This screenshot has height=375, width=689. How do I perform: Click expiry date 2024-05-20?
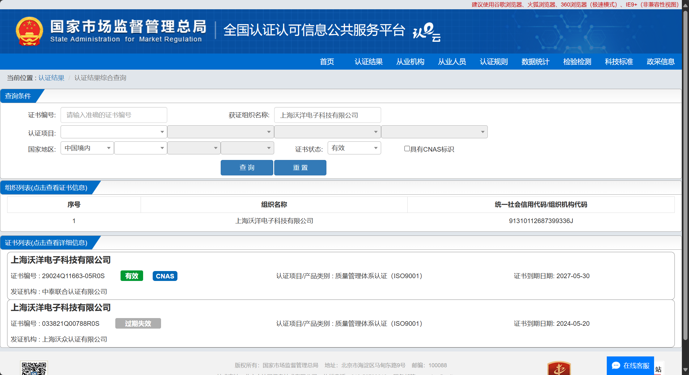(x=573, y=323)
